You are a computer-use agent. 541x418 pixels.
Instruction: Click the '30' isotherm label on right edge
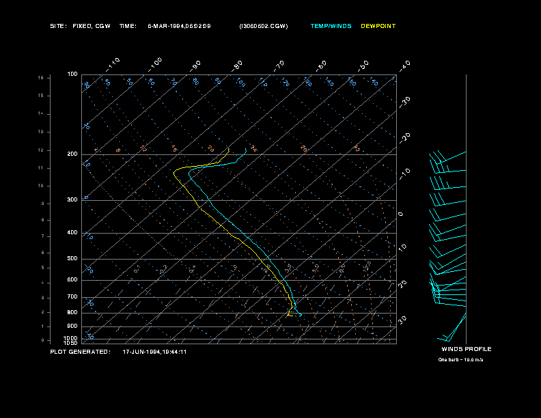click(402, 320)
